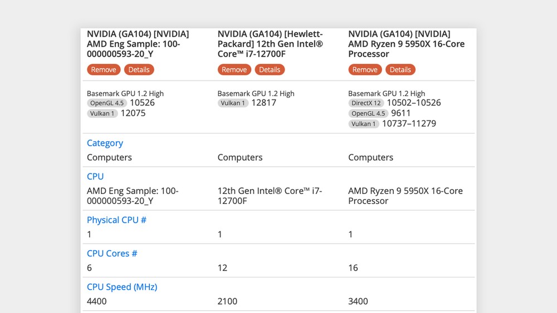Select OpenGL 4.5 badge with score 10526
The height and width of the screenshot is (313, 557).
tap(106, 103)
